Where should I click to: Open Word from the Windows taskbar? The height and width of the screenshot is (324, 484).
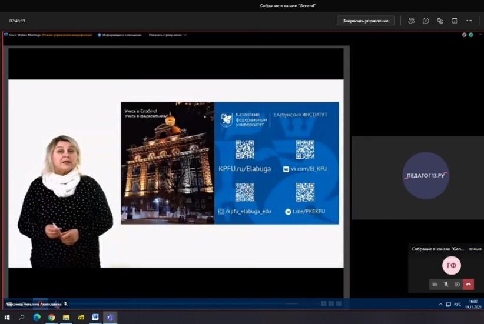(x=95, y=318)
